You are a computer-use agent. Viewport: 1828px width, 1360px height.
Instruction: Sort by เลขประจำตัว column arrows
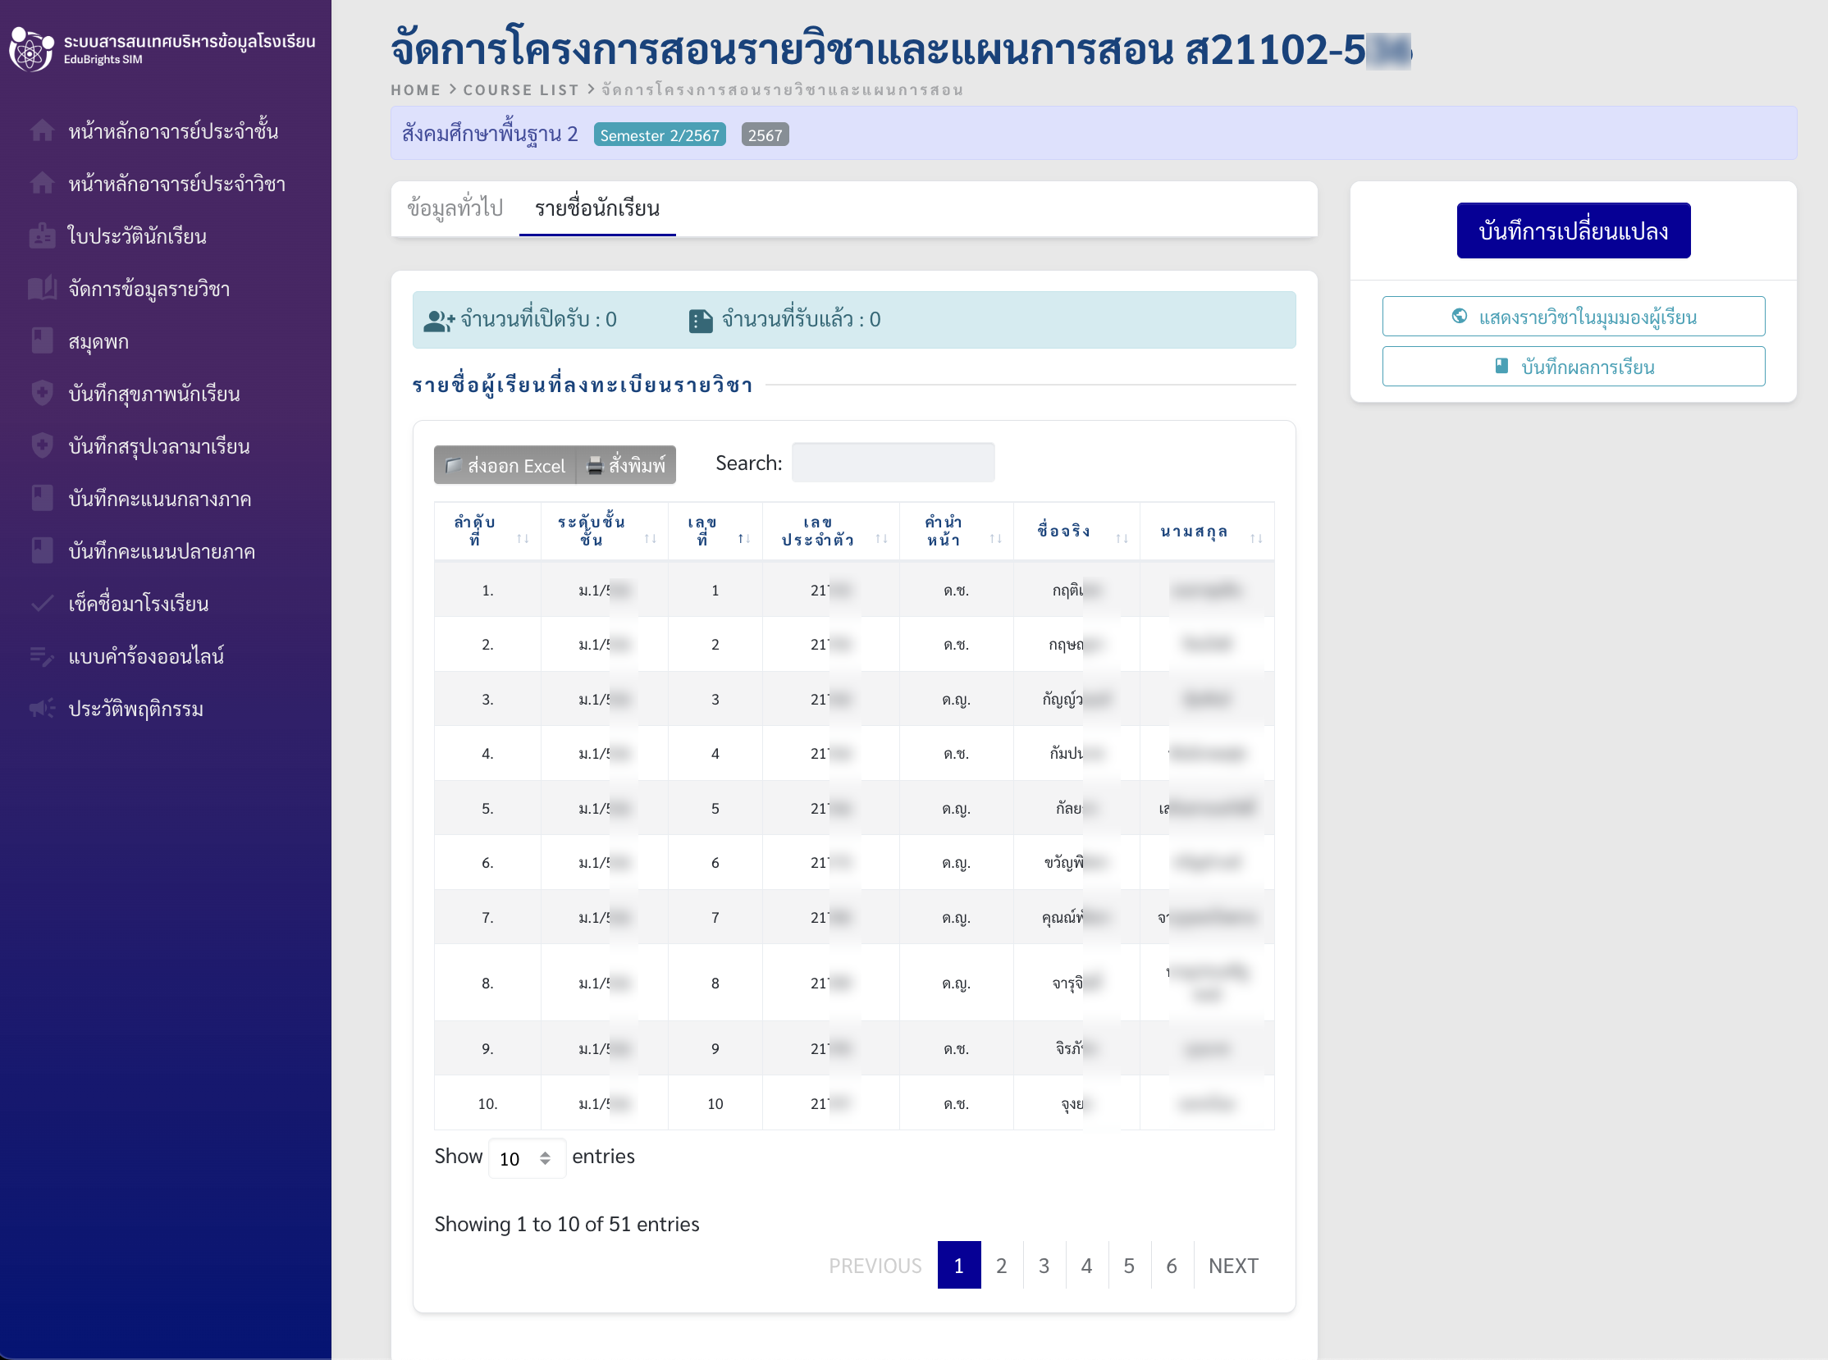[881, 538]
